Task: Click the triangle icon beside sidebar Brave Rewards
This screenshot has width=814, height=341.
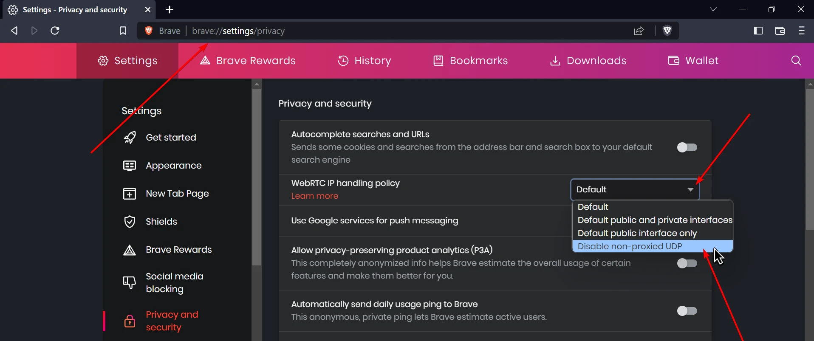Action: (130, 250)
